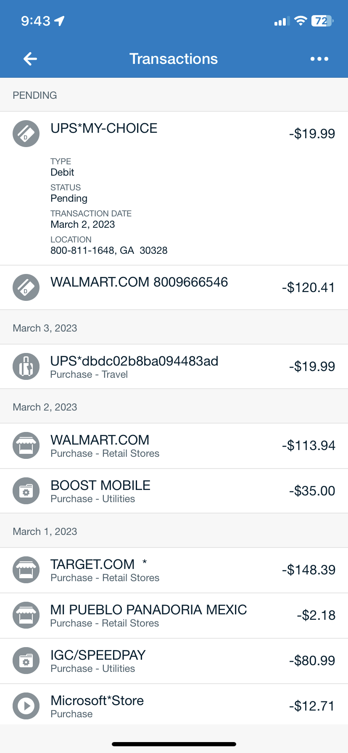
Task: Tap the utilities icon next to BOOST MOBILE
Action: (26, 491)
